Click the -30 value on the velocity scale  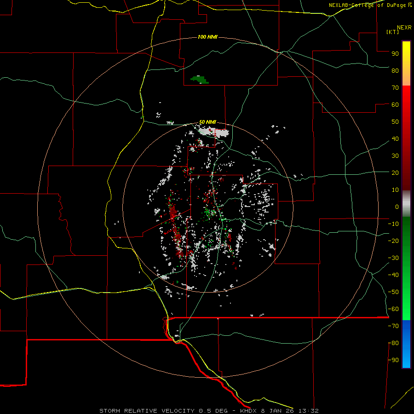click(393, 258)
